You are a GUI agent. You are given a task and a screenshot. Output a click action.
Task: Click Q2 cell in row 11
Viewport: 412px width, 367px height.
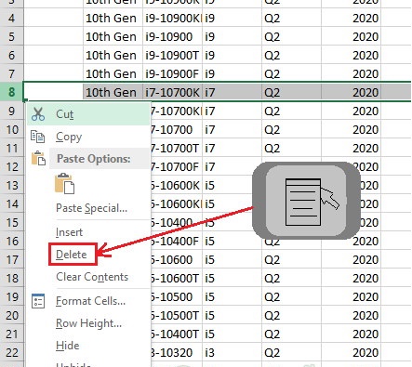[291, 148]
